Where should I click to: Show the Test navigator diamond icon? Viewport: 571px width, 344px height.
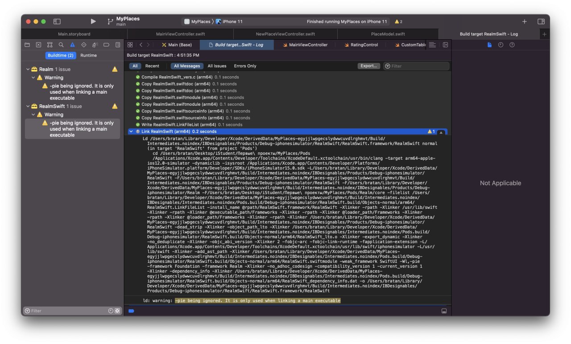(84, 45)
